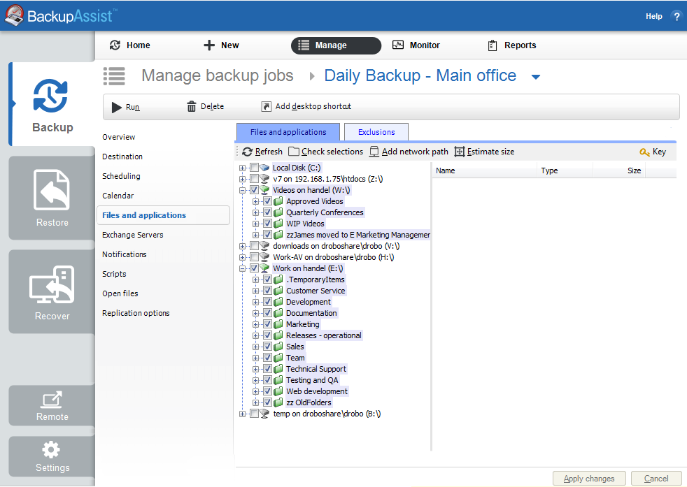The height and width of the screenshot is (487, 687).
Task: Collapse the Work on handel (E:) node
Action: pos(242,268)
